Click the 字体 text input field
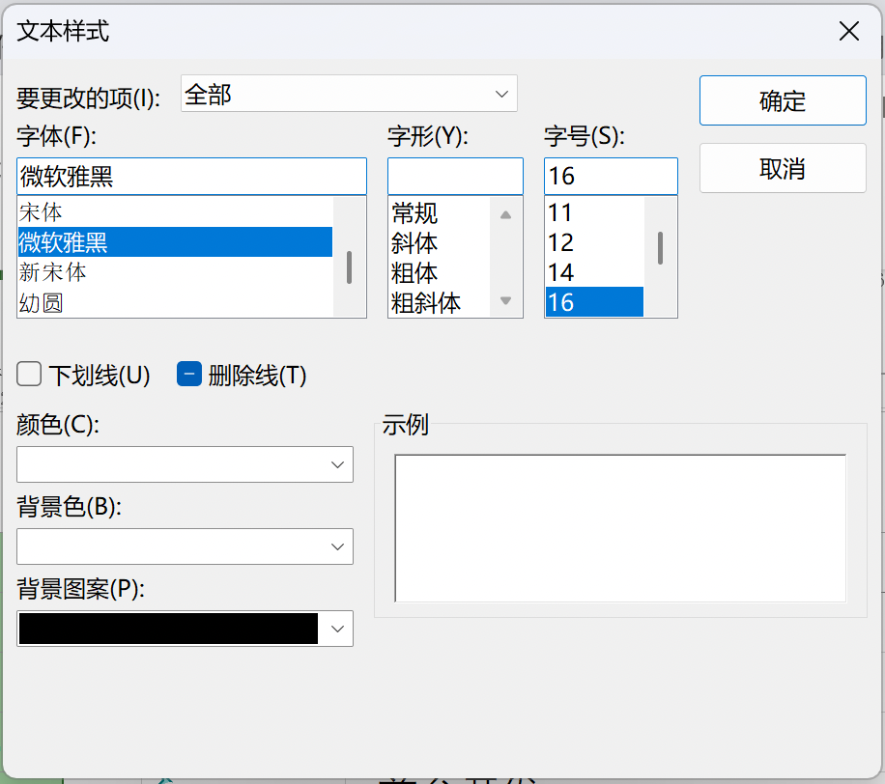Image resolution: width=885 pixels, height=784 pixels. click(191, 177)
